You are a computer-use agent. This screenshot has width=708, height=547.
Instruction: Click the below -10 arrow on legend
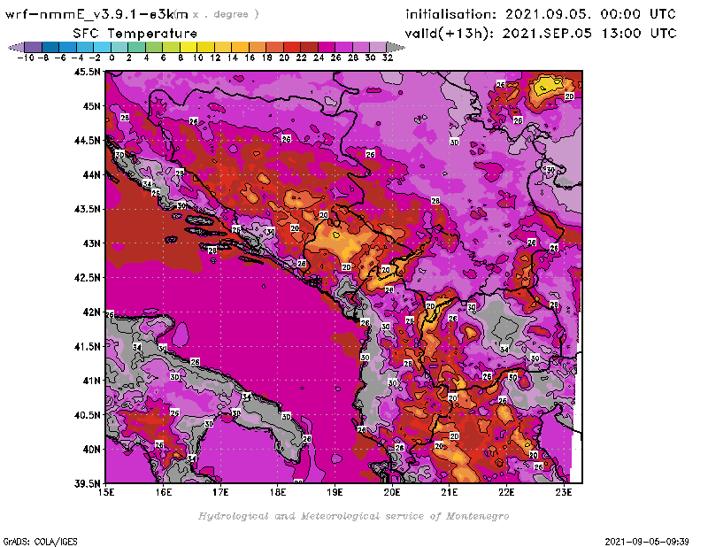pos(16,48)
